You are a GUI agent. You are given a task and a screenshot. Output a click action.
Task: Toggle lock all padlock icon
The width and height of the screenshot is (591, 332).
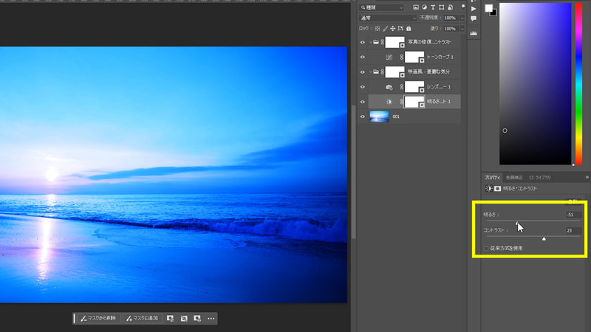coord(409,29)
